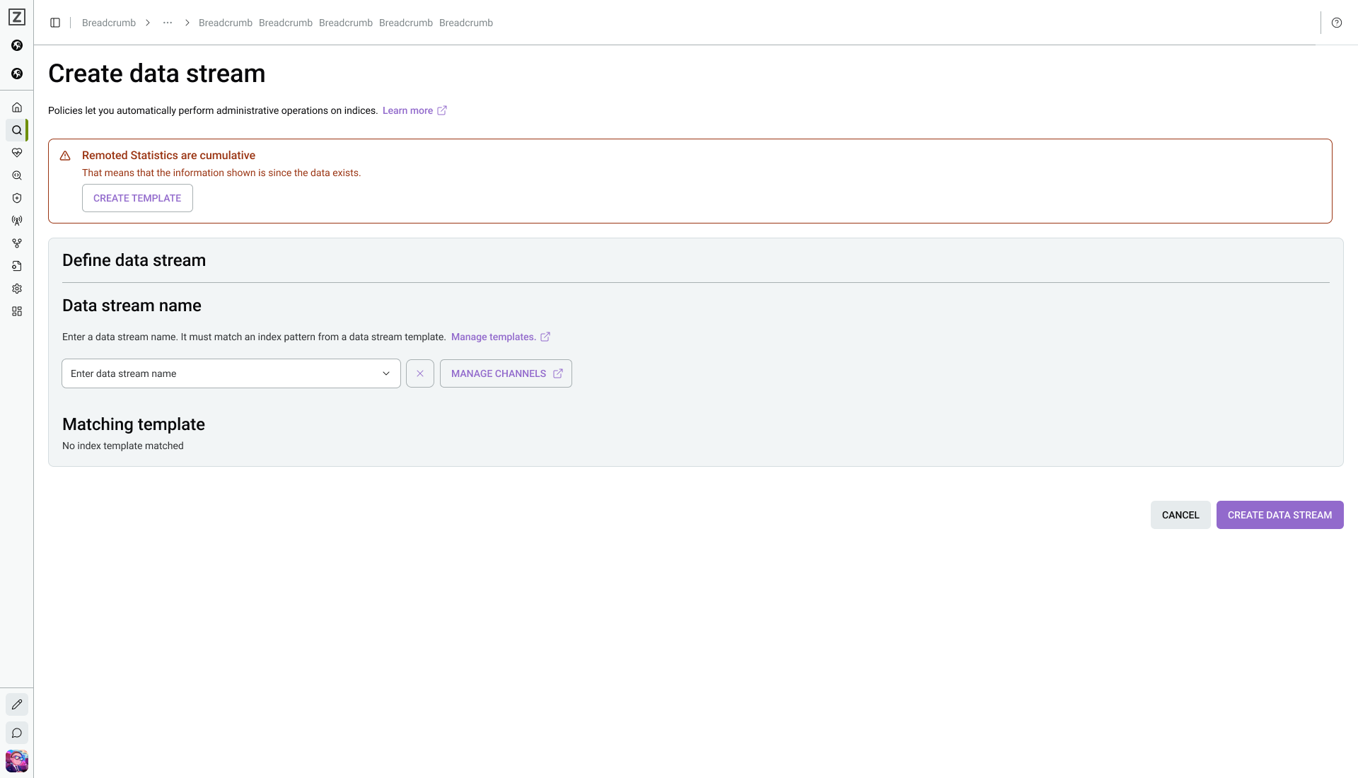The width and height of the screenshot is (1358, 778).
Task: Open the dashboard grid icon
Action: pyautogui.click(x=17, y=311)
